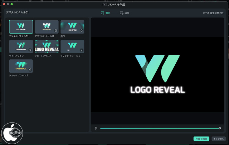Screen dimensions: 229x145
Task: Download the リピートバウンス template using its icon
Action: click(x=56, y=50)
